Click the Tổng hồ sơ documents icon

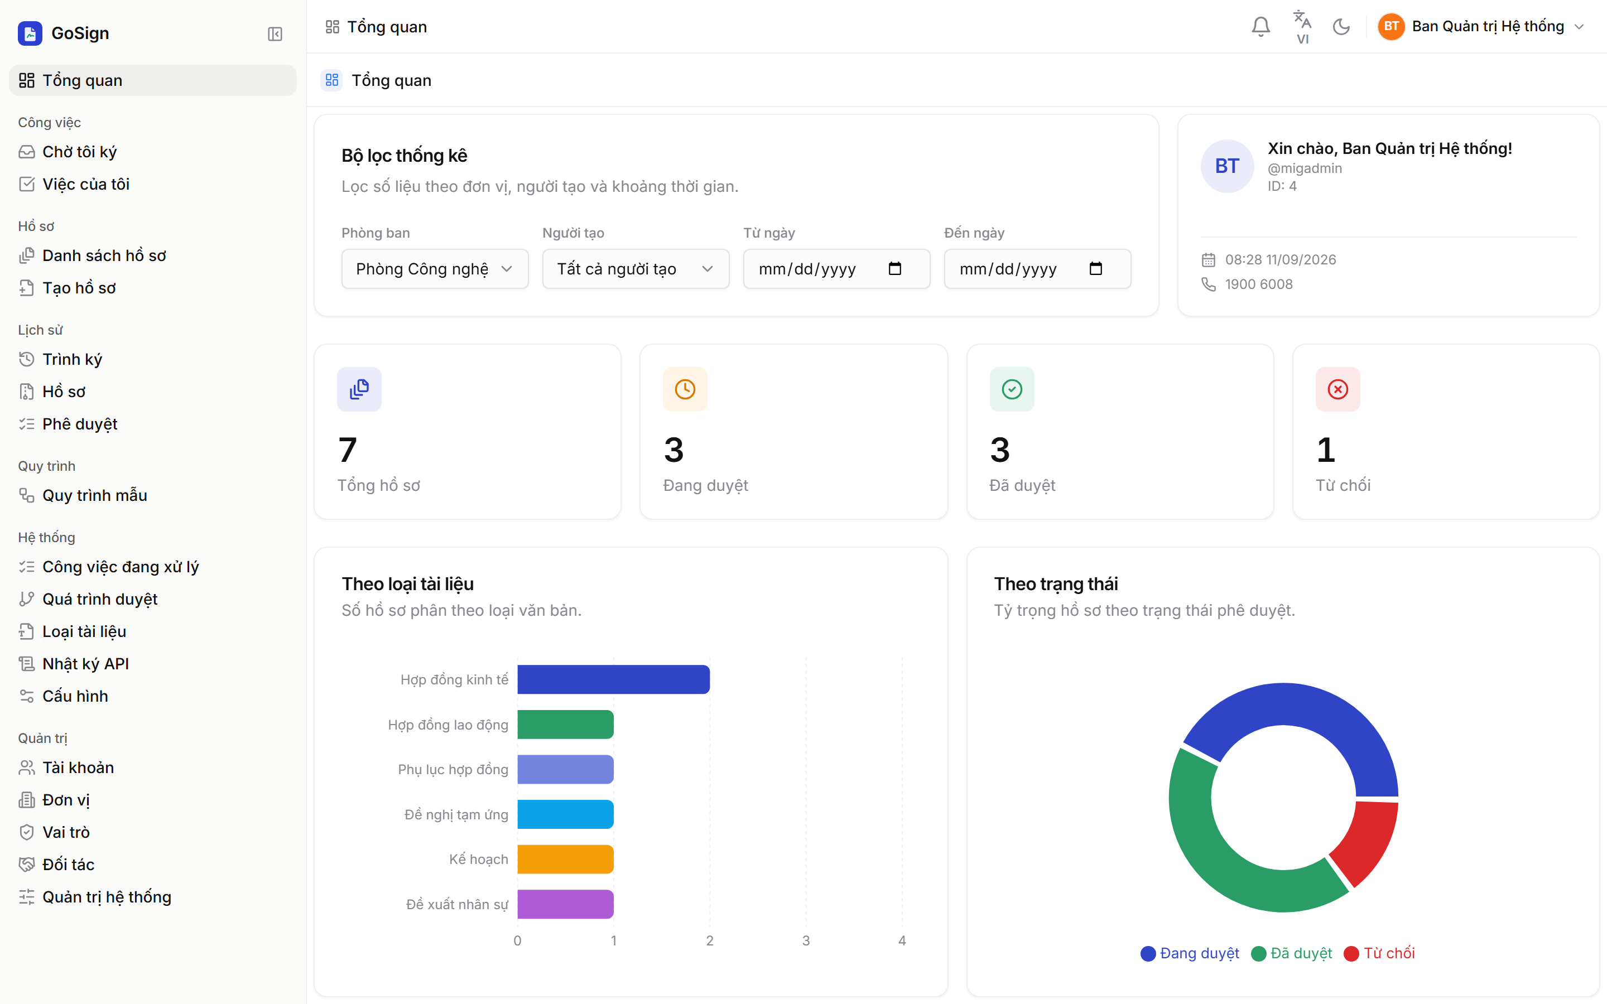pyautogui.click(x=359, y=389)
